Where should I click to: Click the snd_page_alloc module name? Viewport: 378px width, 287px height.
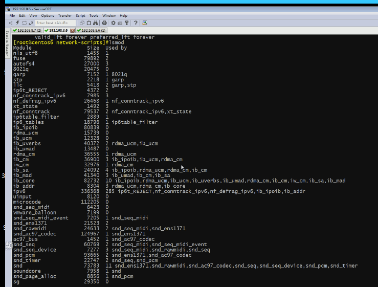(34, 276)
